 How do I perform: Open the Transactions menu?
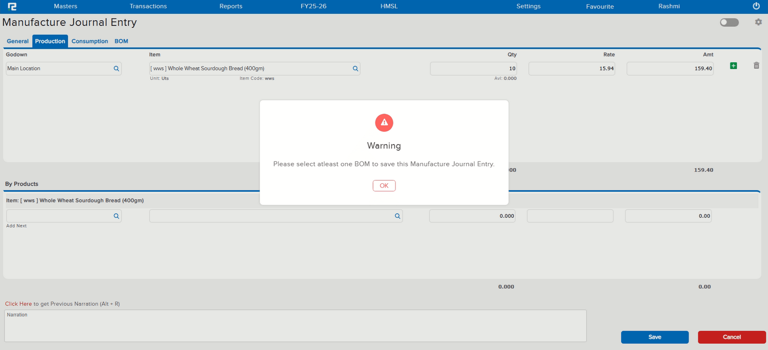148,6
